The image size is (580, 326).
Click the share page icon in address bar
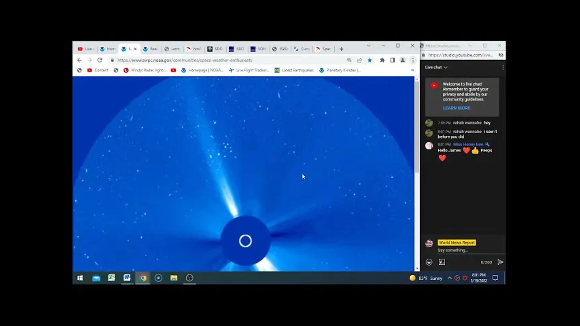360,60
